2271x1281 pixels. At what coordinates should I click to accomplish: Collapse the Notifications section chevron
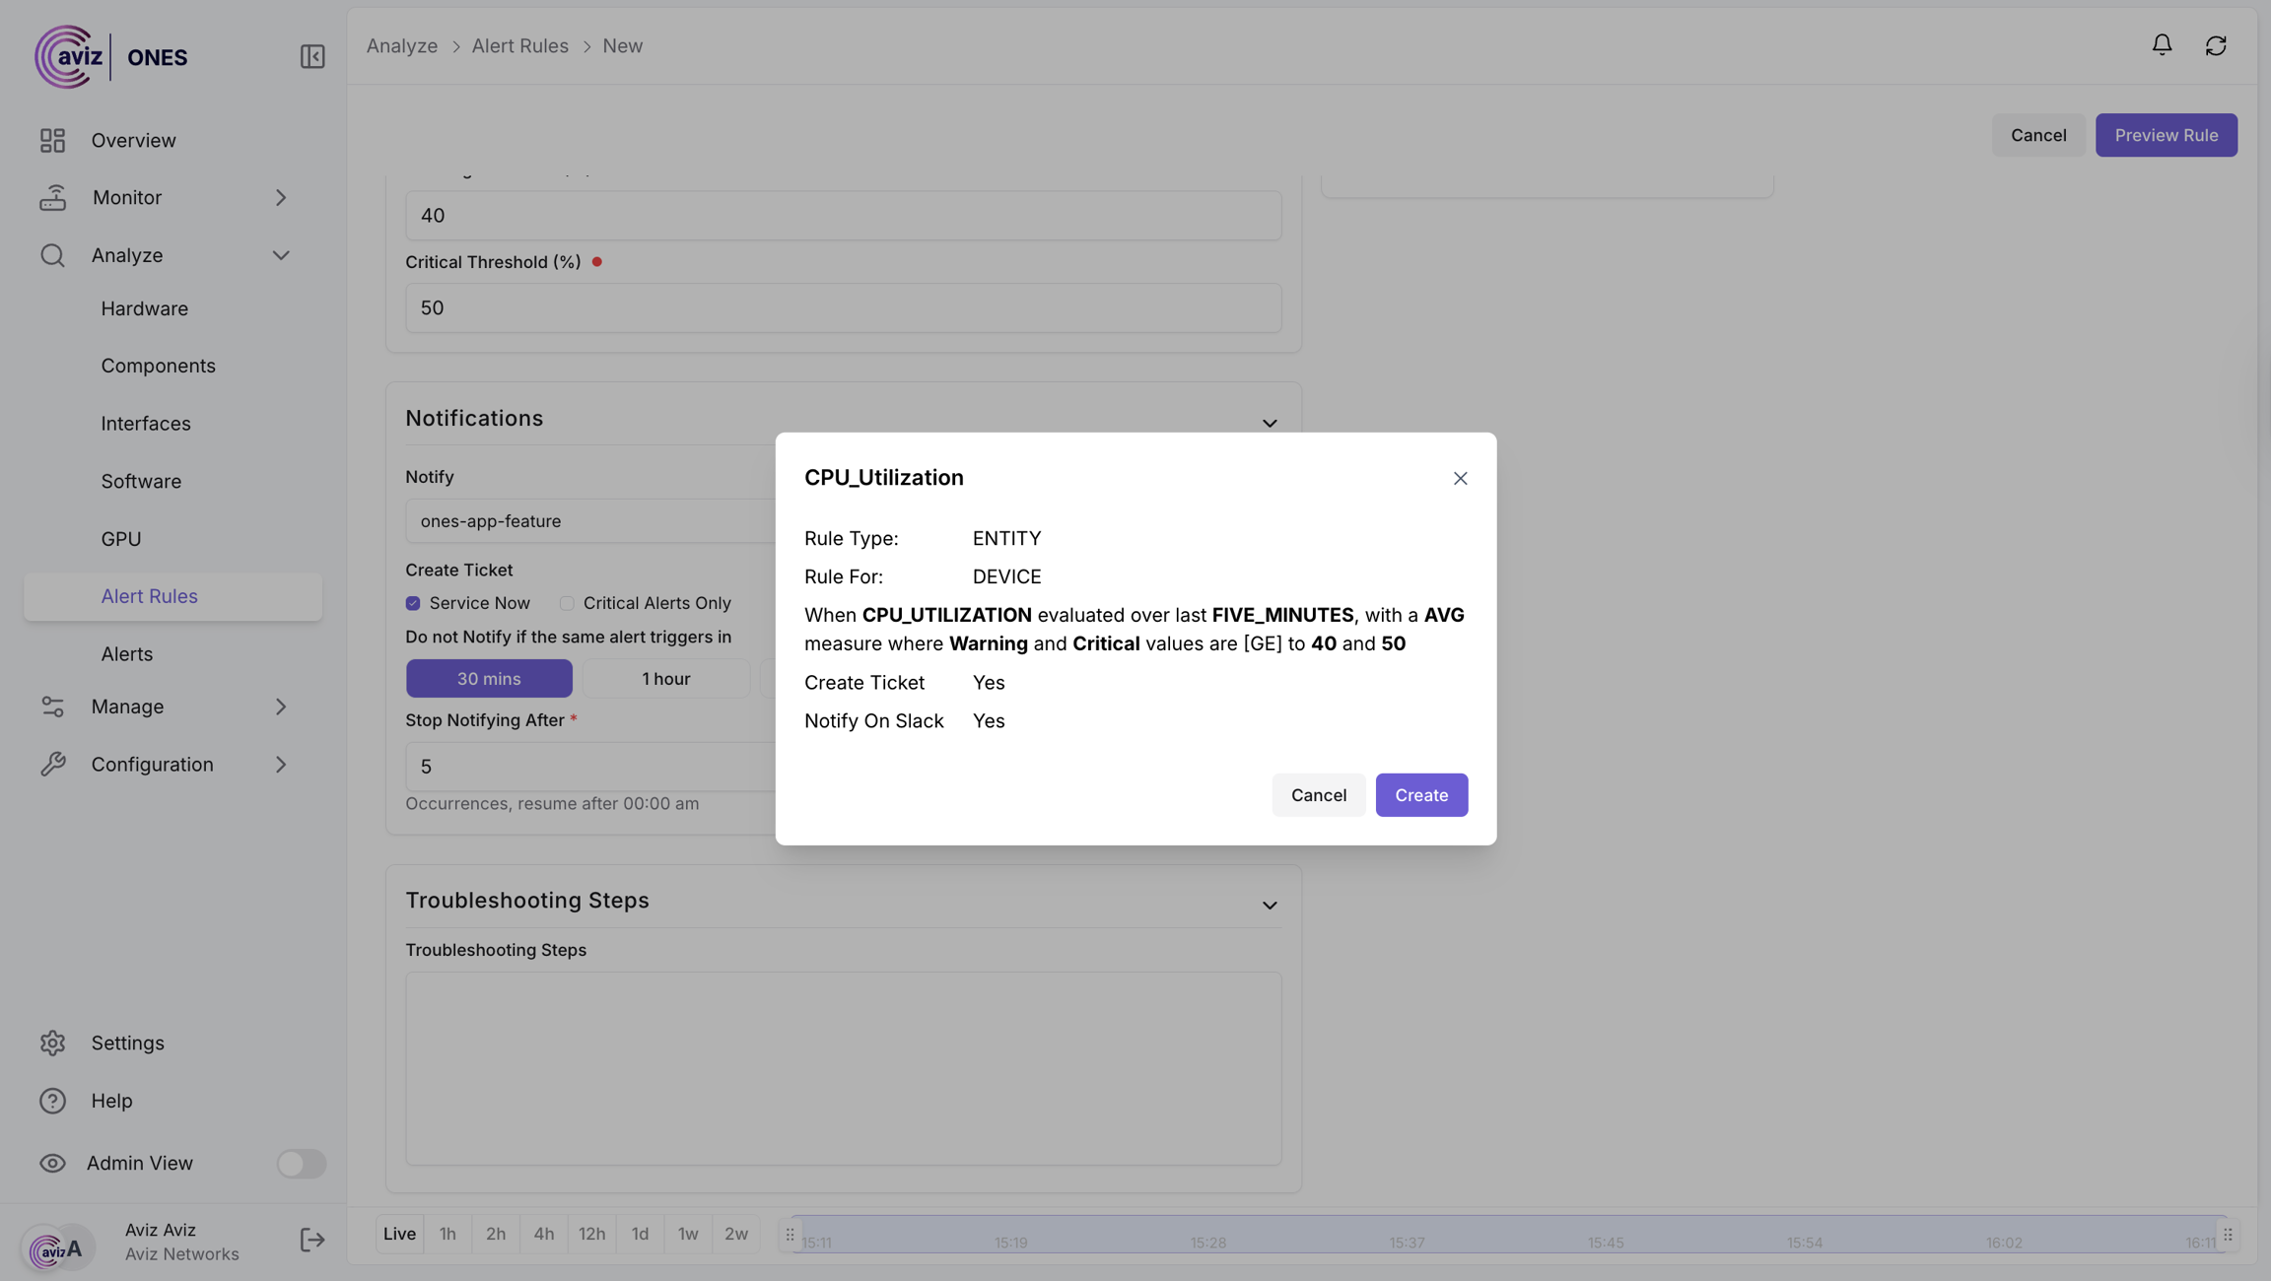pyautogui.click(x=1270, y=423)
